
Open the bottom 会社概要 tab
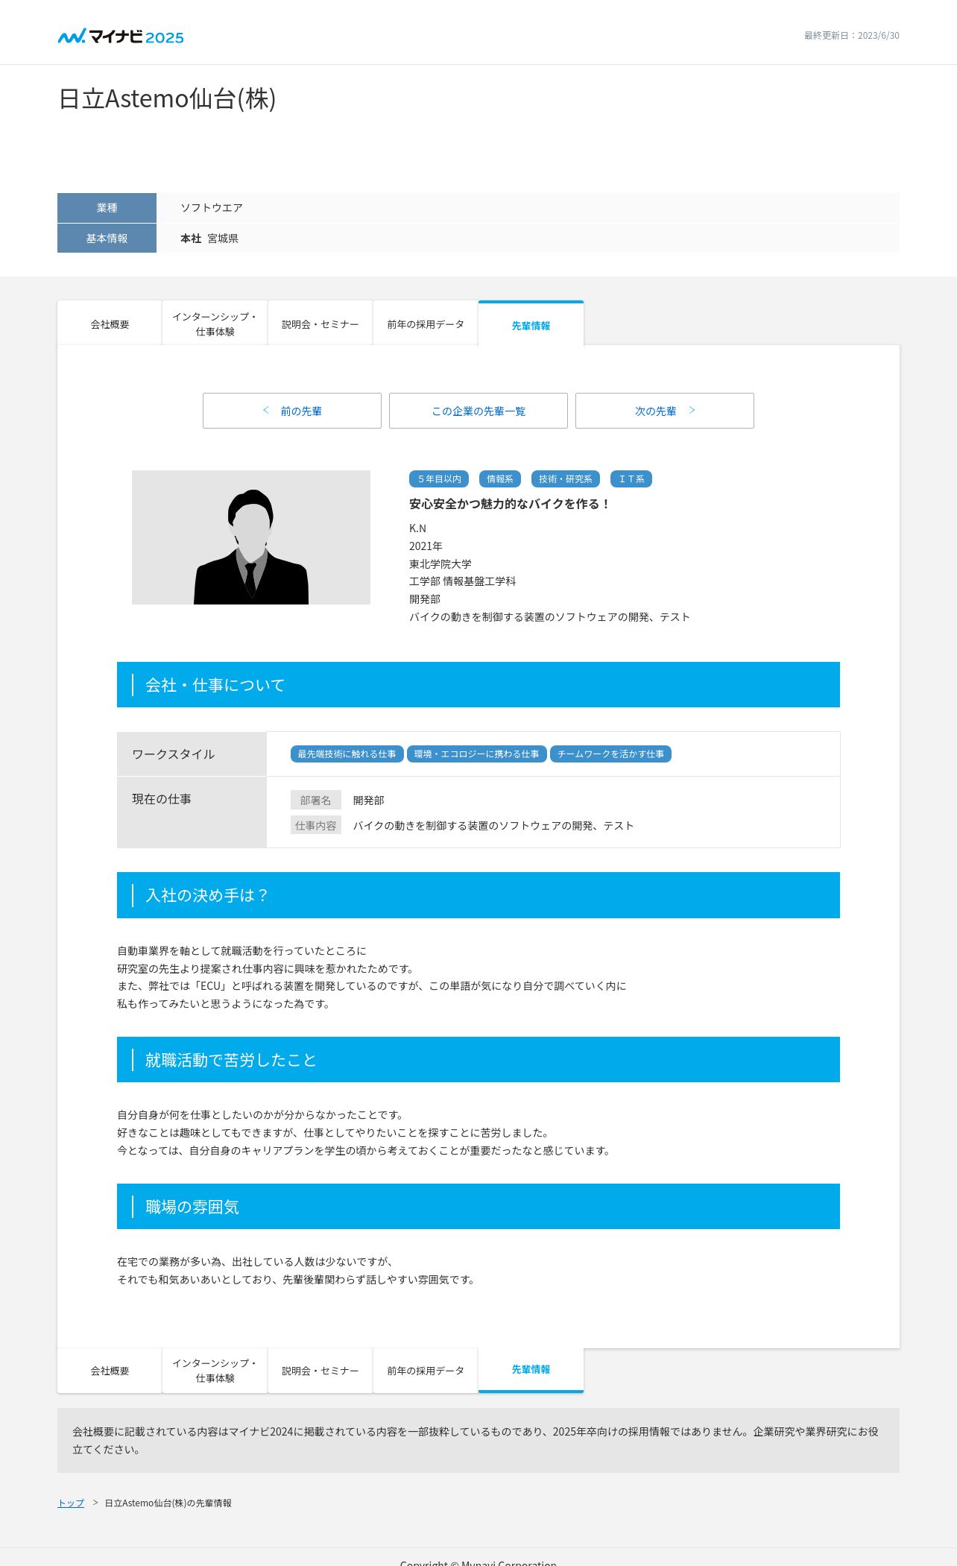pyautogui.click(x=110, y=1371)
